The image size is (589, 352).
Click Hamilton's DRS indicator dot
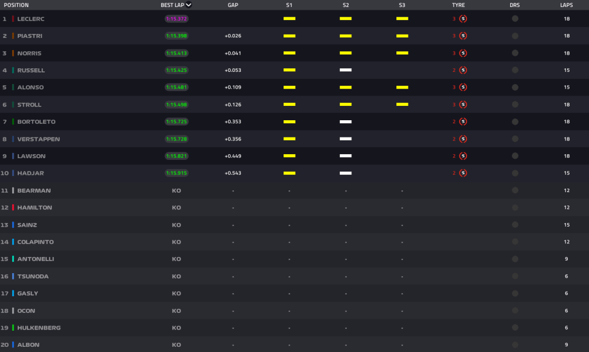point(515,208)
